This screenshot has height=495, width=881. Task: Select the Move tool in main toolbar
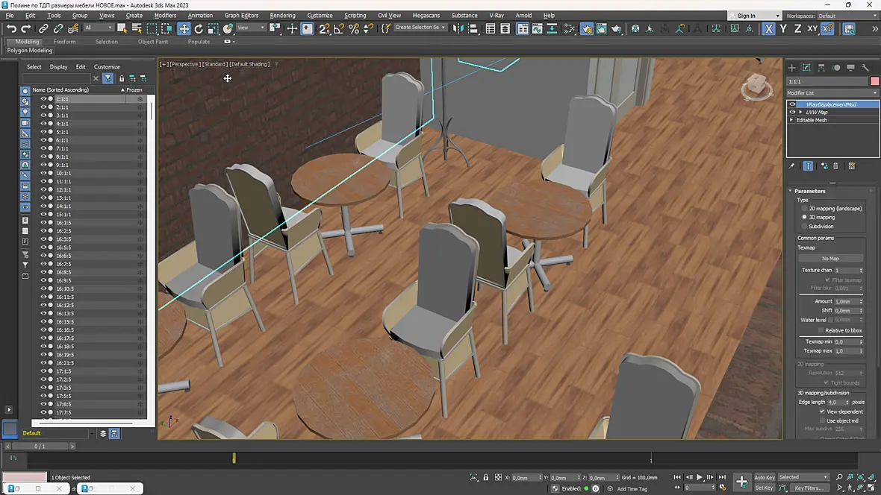184,28
